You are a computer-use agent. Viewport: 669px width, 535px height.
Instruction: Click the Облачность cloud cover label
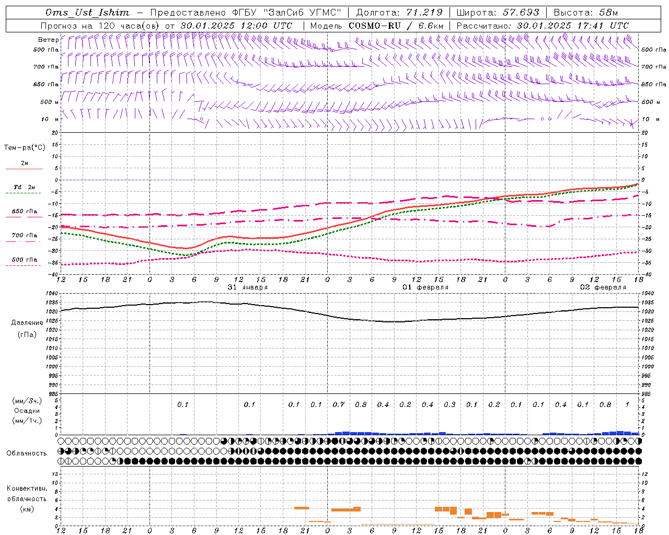[27, 453]
